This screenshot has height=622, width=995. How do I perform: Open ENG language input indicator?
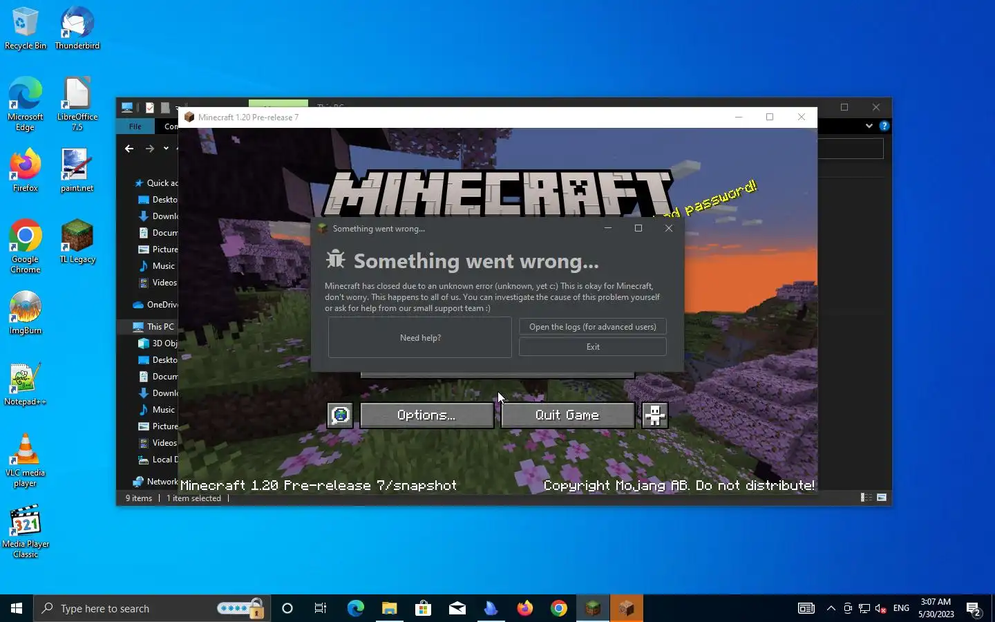(x=901, y=608)
